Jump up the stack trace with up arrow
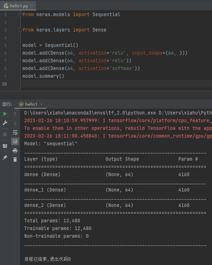The image size is (212, 265). click(x=15, y=114)
